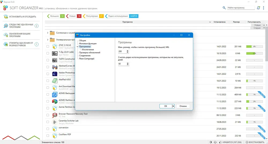Click the thumbs-up icon beside НРАВИТСЯ
268x144 pixels.
click(221, 142)
